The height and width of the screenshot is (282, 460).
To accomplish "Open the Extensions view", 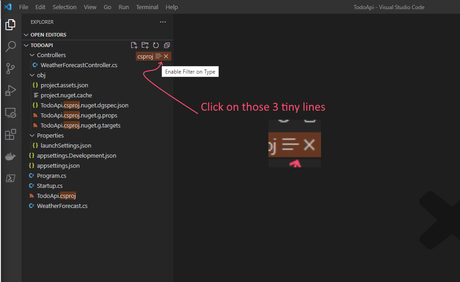I will pyautogui.click(x=10, y=134).
